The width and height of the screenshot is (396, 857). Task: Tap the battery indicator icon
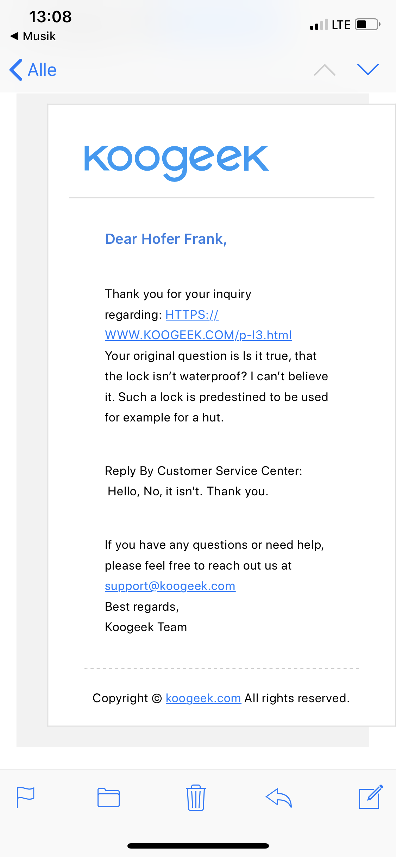(x=367, y=25)
